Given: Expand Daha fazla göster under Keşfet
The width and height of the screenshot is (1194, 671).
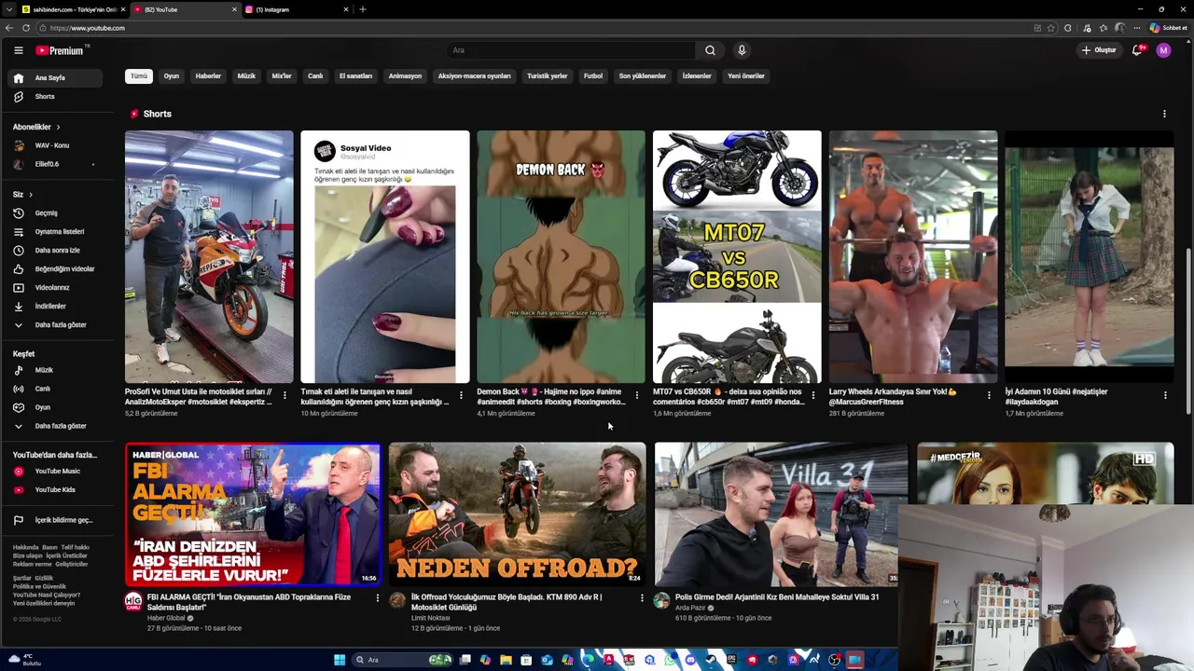Looking at the screenshot, I should (57, 426).
